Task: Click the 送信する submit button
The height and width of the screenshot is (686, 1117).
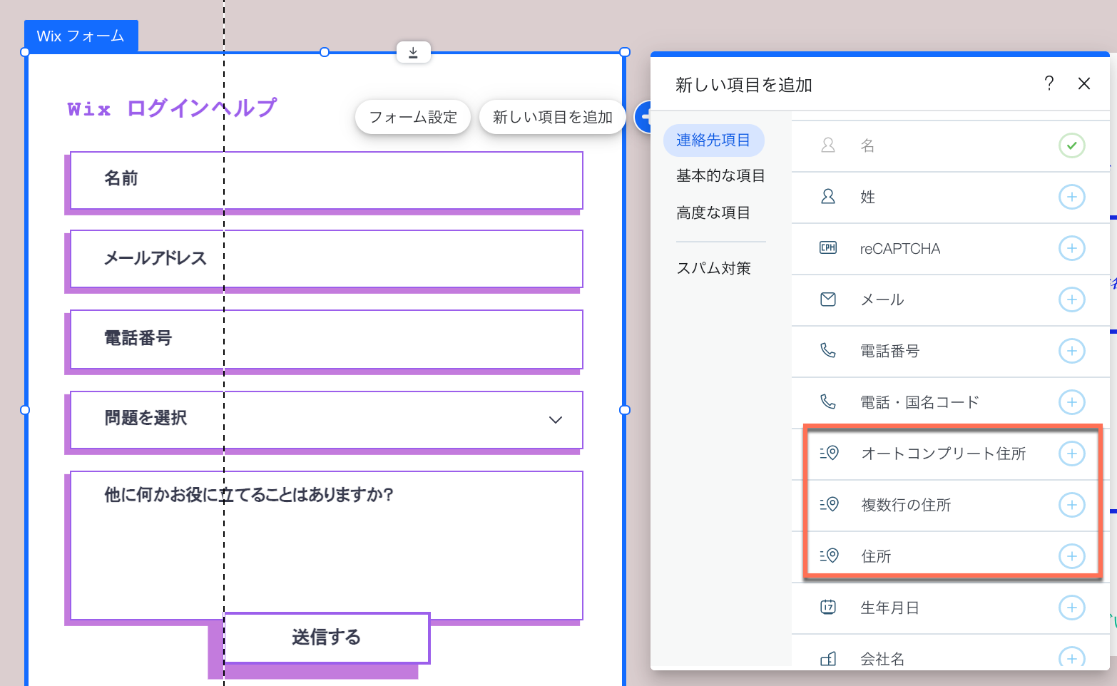Action: coord(327,638)
